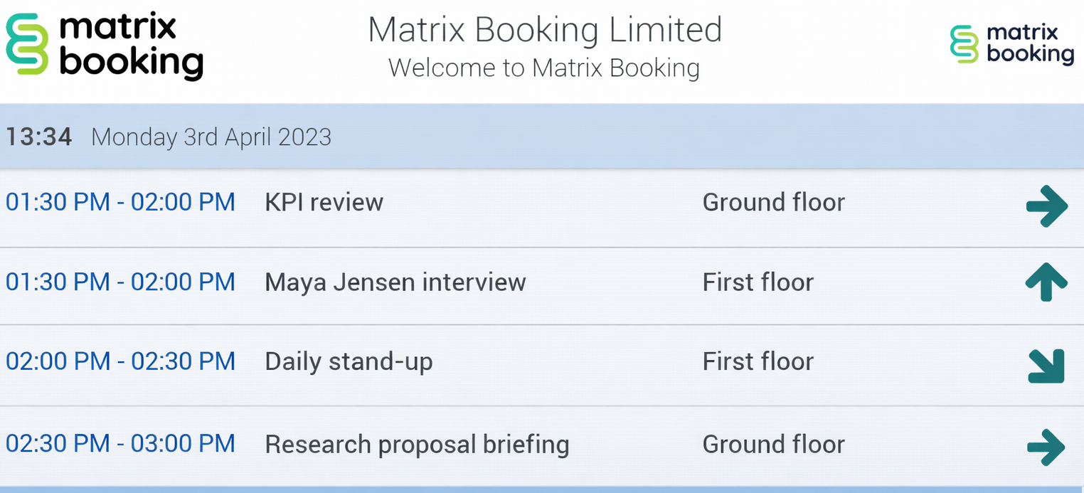The image size is (1084, 493).
Task: Click the up arrow for Maya Jensen interview
Action: (x=1046, y=282)
